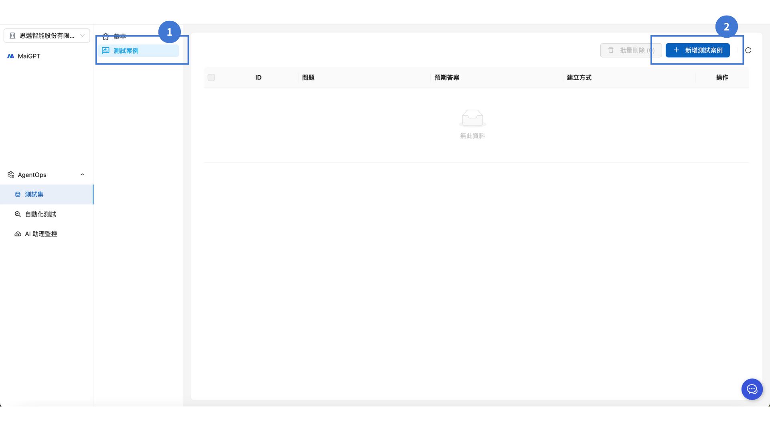Click the 預期答案 column header

(x=447, y=77)
